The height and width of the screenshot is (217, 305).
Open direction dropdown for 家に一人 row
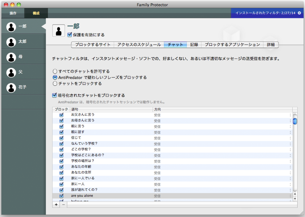coord(290,184)
